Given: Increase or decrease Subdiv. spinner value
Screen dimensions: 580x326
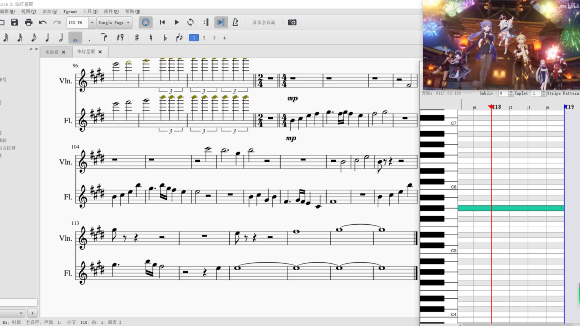Looking at the screenshot, I should tap(511, 93).
